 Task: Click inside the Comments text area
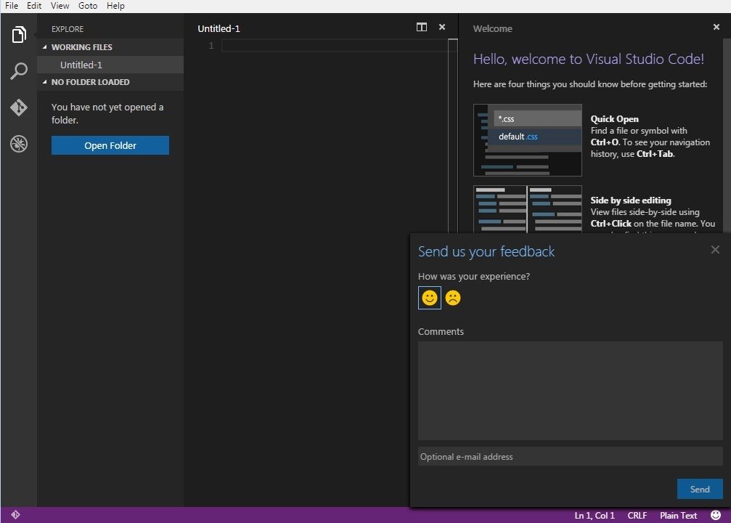click(x=570, y=389)
